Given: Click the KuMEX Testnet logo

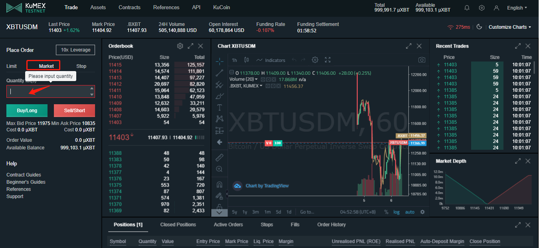Looking at the screenshot, I should (26, 7).
